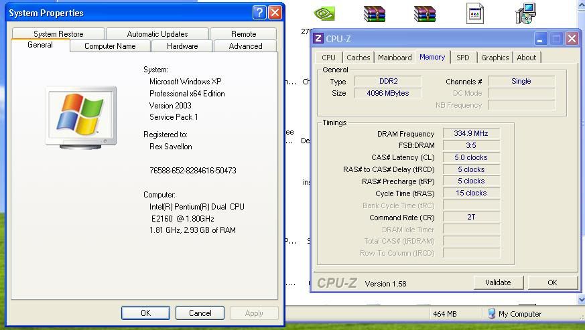Click the CPU-Z logo in title bar
The width and height of the screenshot is (585, 330).
pos(318,38)
